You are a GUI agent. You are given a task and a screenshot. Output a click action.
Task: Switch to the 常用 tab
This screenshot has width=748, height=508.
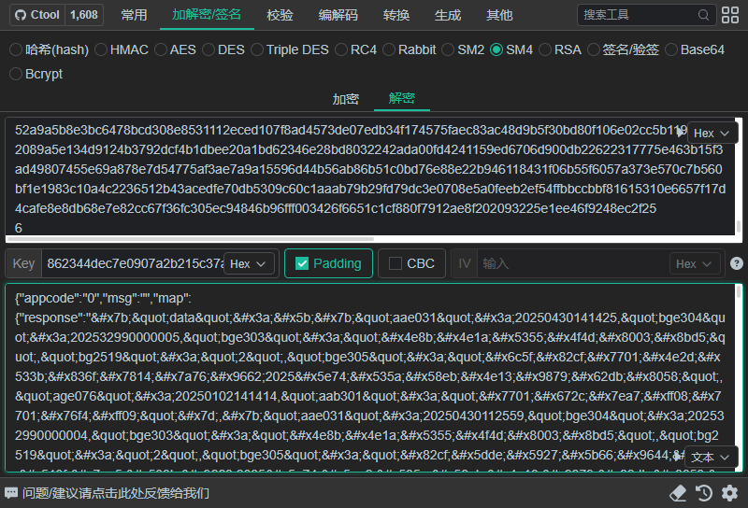(x=134, y=15)
